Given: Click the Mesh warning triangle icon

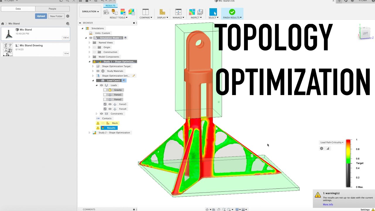Looking at the screenshot, I should 98,123.
